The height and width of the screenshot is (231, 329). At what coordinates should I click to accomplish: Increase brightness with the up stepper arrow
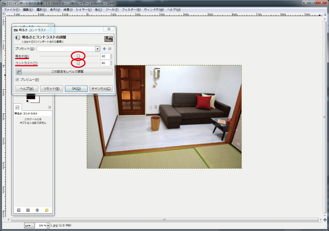pyautogui.click(x=111, y=55)
